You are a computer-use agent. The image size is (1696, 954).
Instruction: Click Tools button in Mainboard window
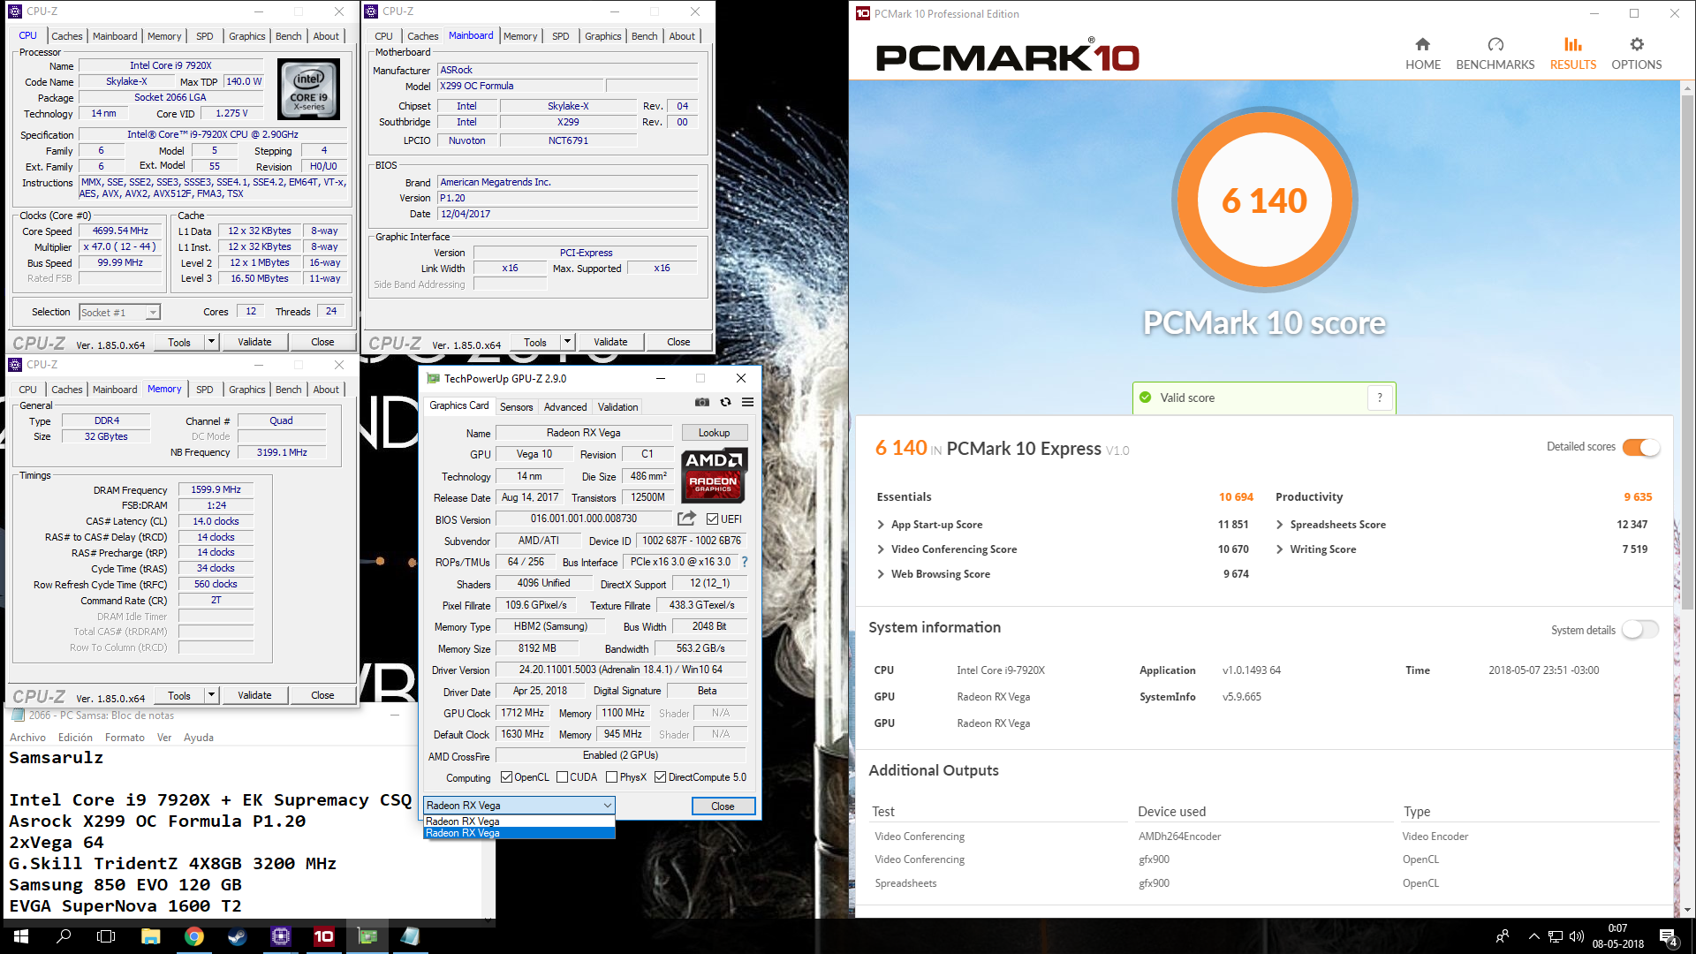pos(534,342)
